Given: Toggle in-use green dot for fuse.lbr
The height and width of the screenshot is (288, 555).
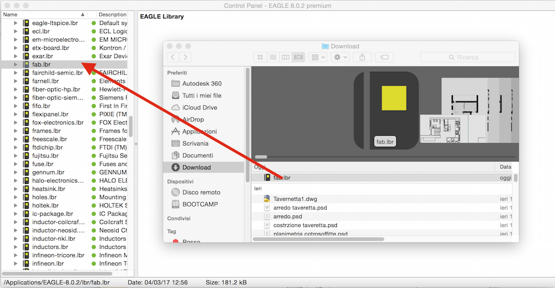Looking at the screenshot, I should pos(94,164).
